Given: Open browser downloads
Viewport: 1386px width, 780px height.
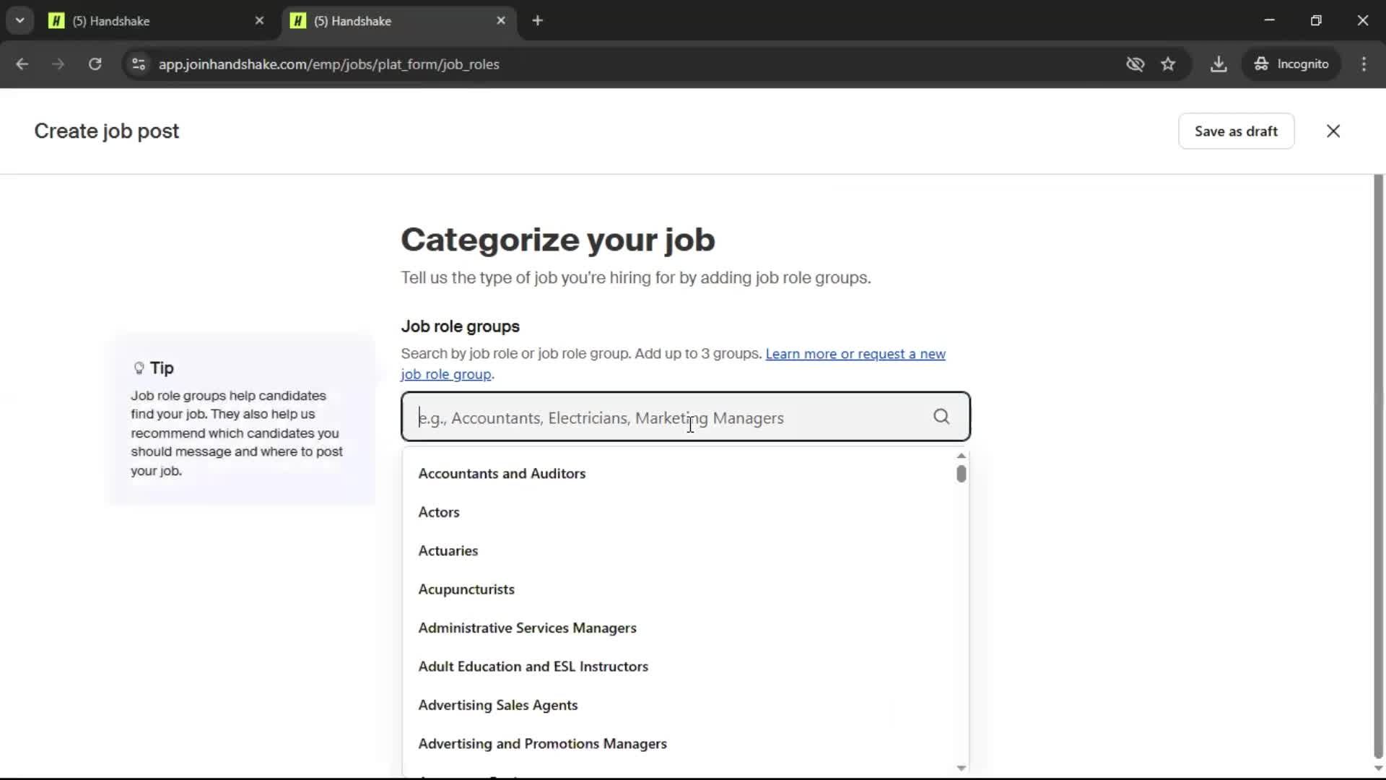Looking at the screenshot, I should point(1219,64).
